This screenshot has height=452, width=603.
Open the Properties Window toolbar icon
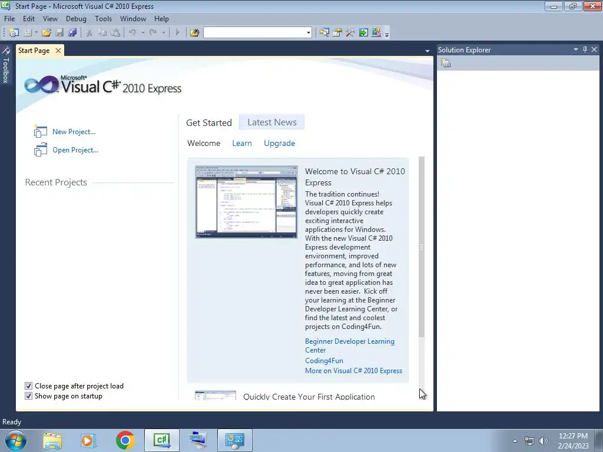coord(337,33)
